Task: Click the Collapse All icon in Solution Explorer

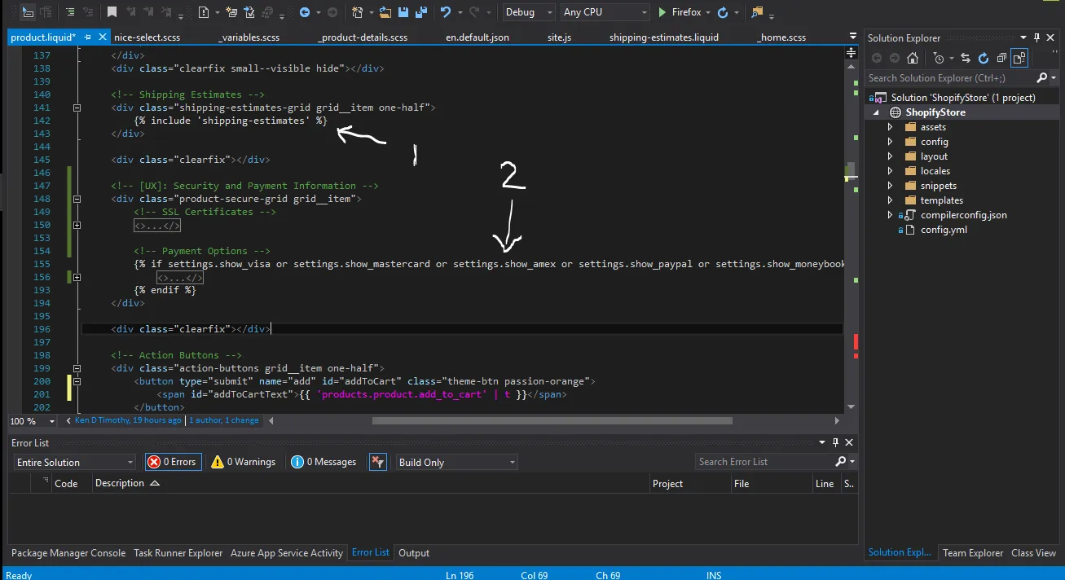Action: [1001, 58]
